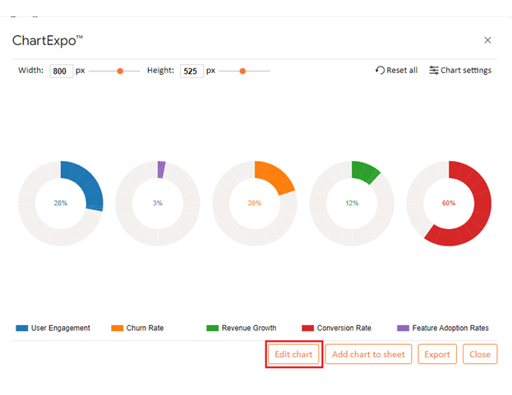Click Add chart to sheet button
The width and height of the screenshot is (512, 395).
tap(368, 354)
